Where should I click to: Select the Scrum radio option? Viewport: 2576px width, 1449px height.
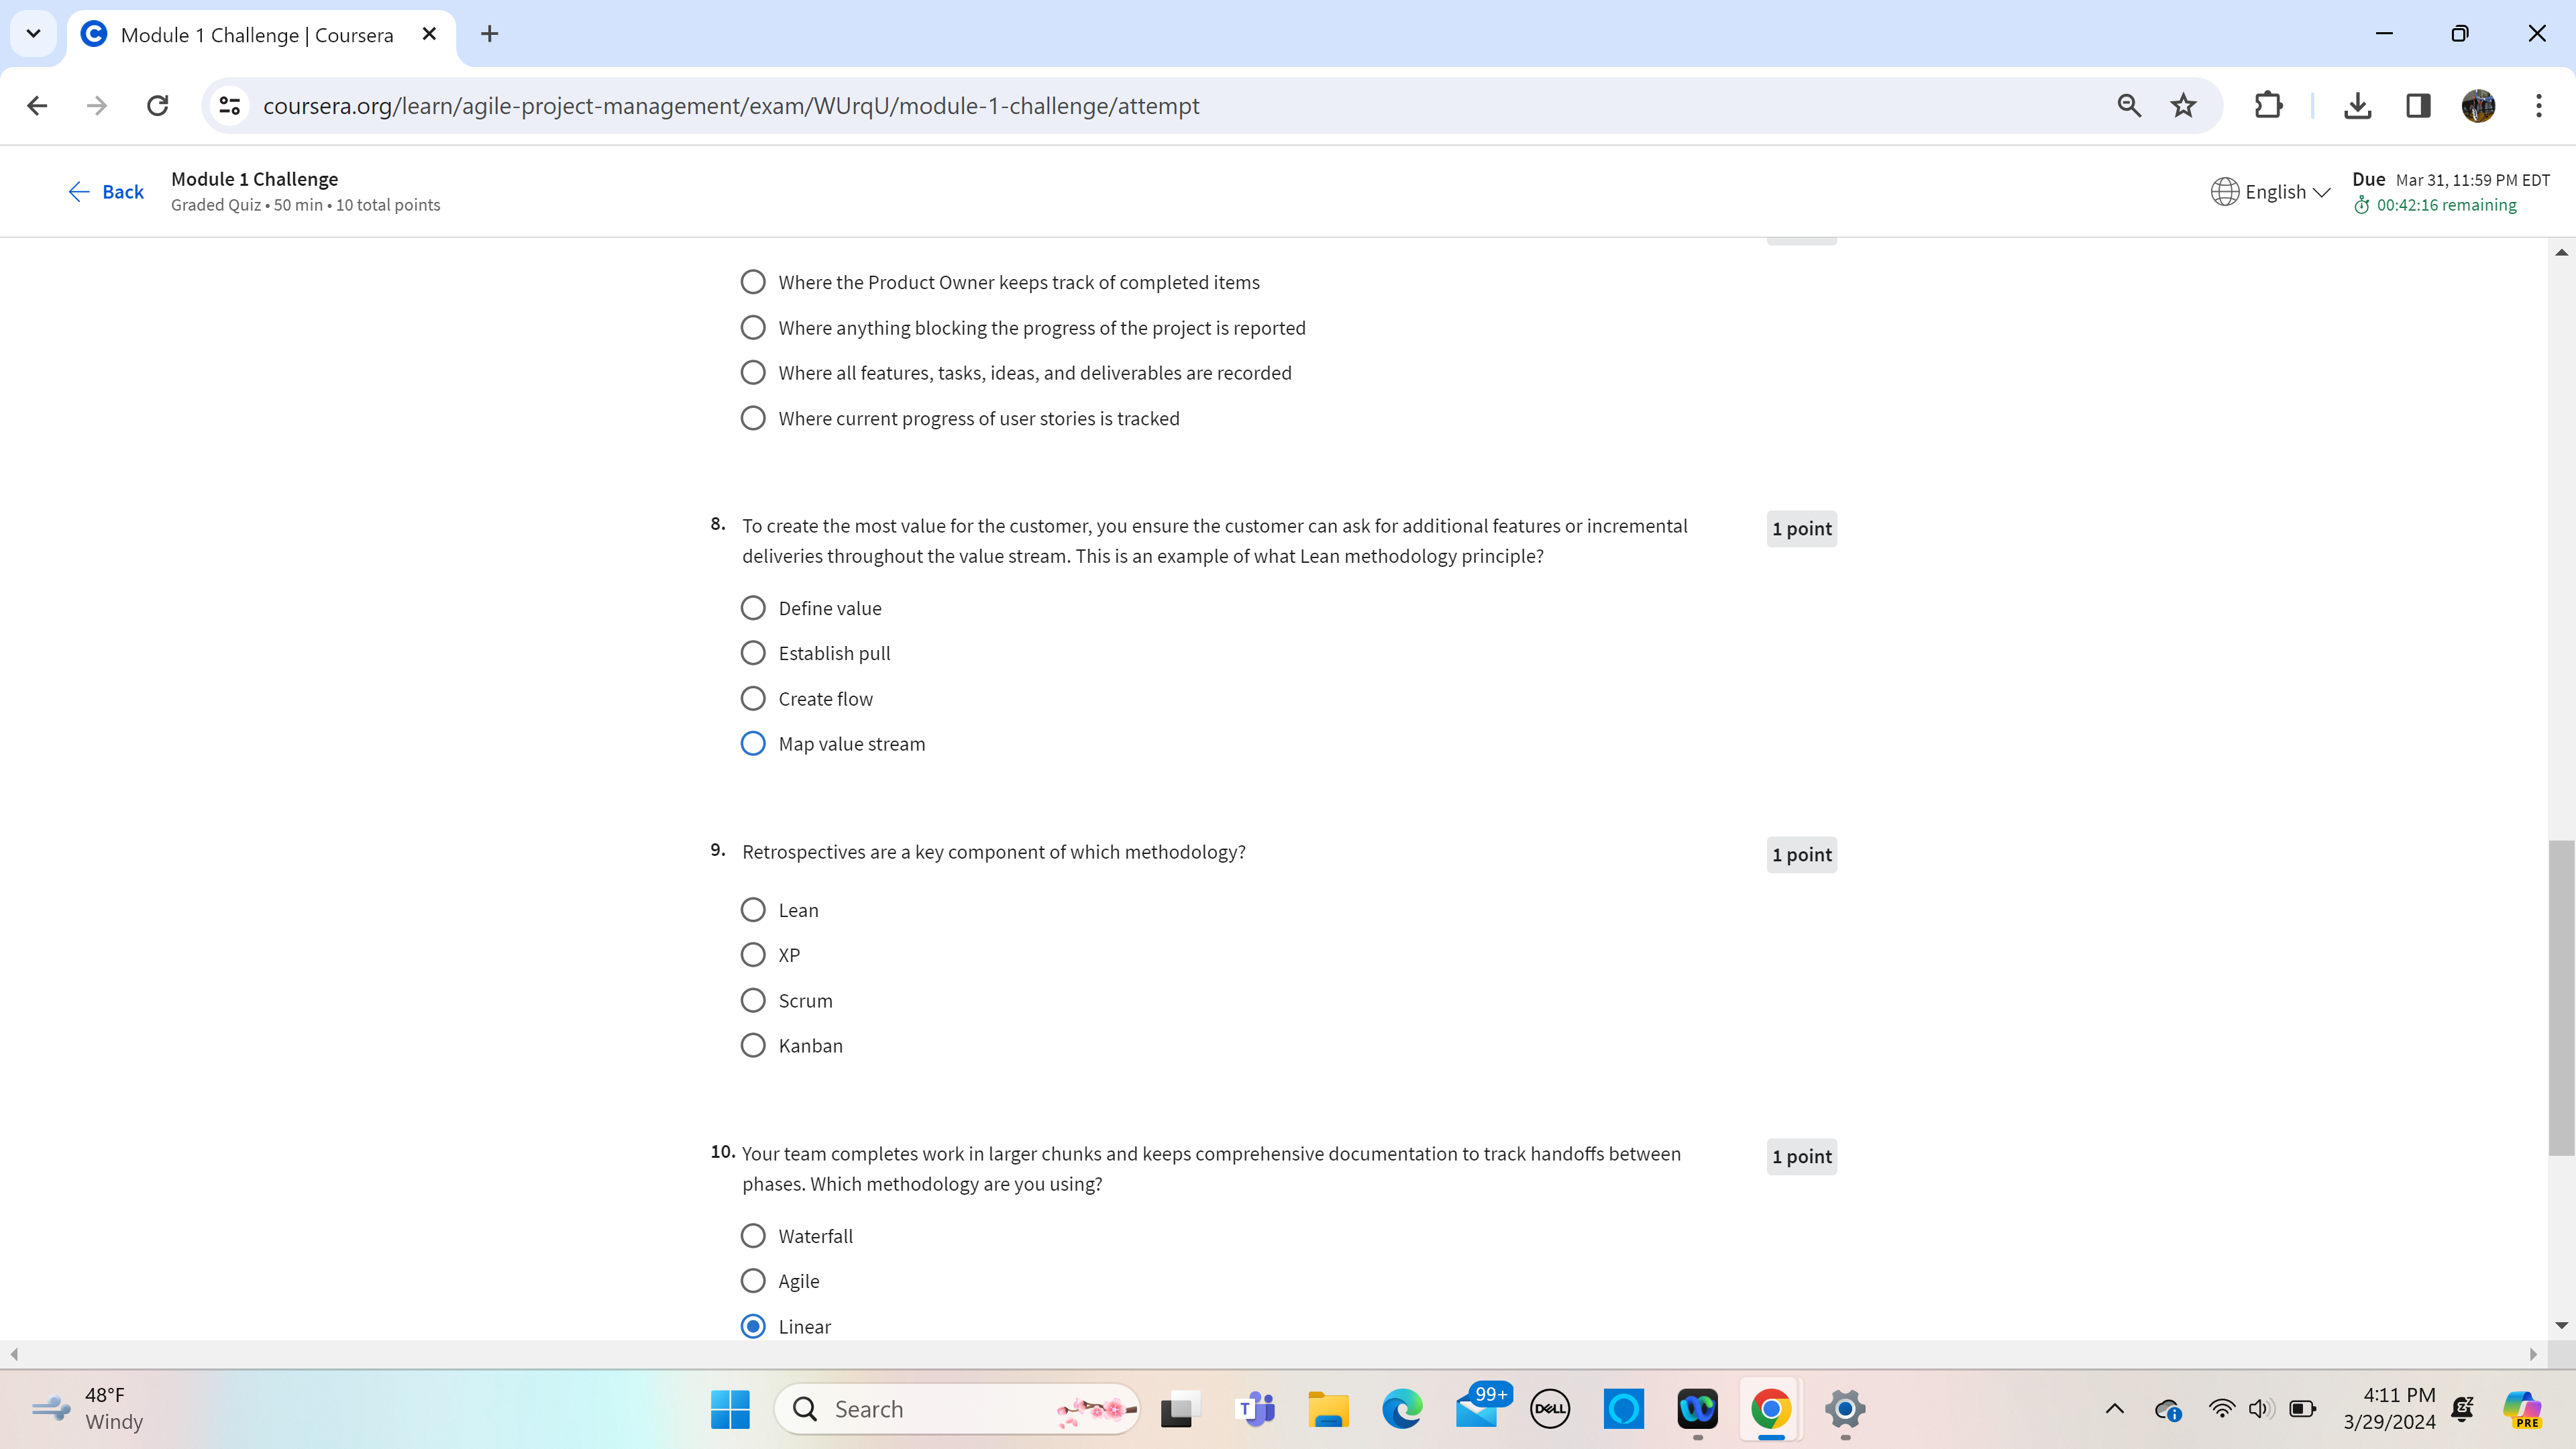click(x=753, y=1000)
